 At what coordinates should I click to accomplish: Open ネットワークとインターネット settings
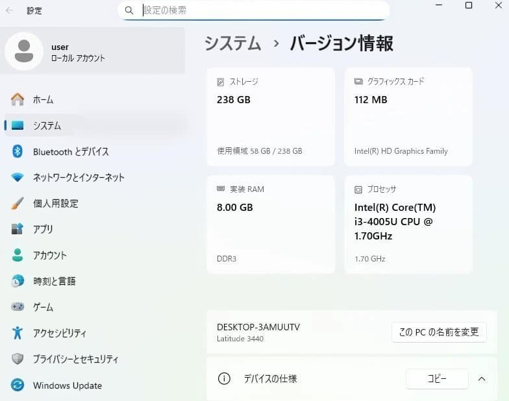tap(95, 177)
